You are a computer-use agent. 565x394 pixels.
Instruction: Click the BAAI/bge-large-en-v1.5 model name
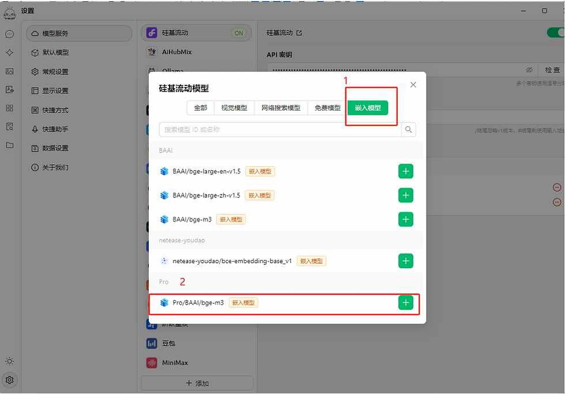click(206, 171)
